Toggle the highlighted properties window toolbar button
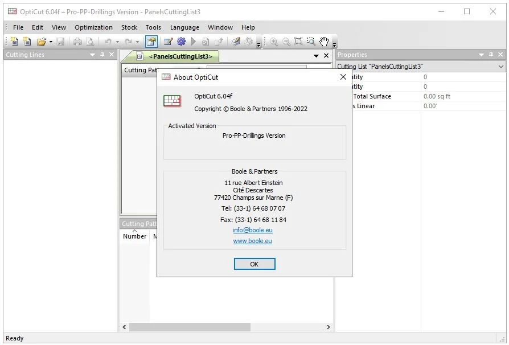This screenshot has width=509, height=345. (151, 42)
